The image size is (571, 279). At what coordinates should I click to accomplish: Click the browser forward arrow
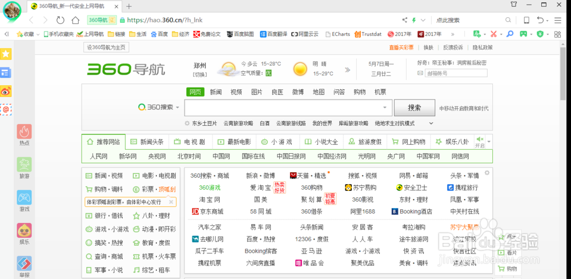click(46, 20)
